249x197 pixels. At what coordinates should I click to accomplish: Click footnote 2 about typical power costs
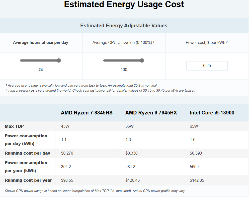coord(100,90)
